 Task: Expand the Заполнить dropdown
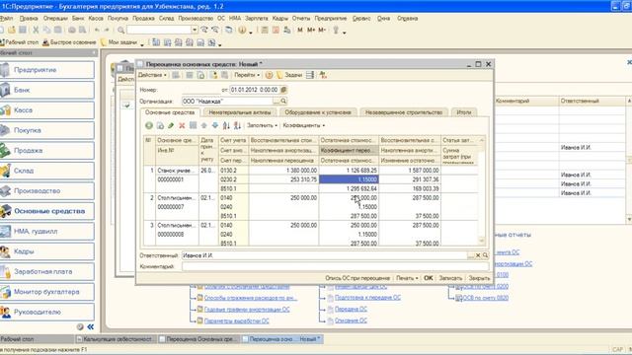coord(262,125)
